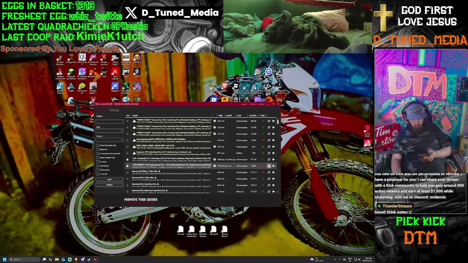Play The Underground PvE server

pos(273,166)
